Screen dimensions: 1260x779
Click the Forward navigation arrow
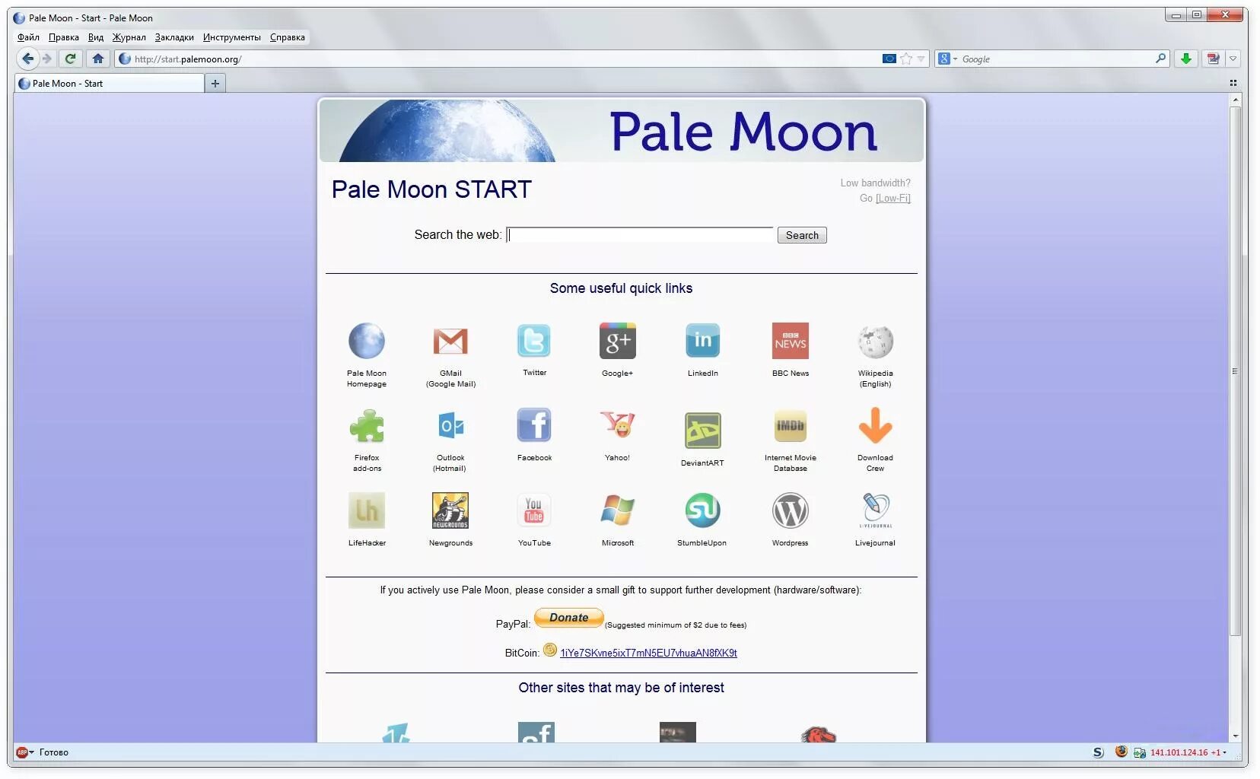pyautogui.click(x=47, y=59)
